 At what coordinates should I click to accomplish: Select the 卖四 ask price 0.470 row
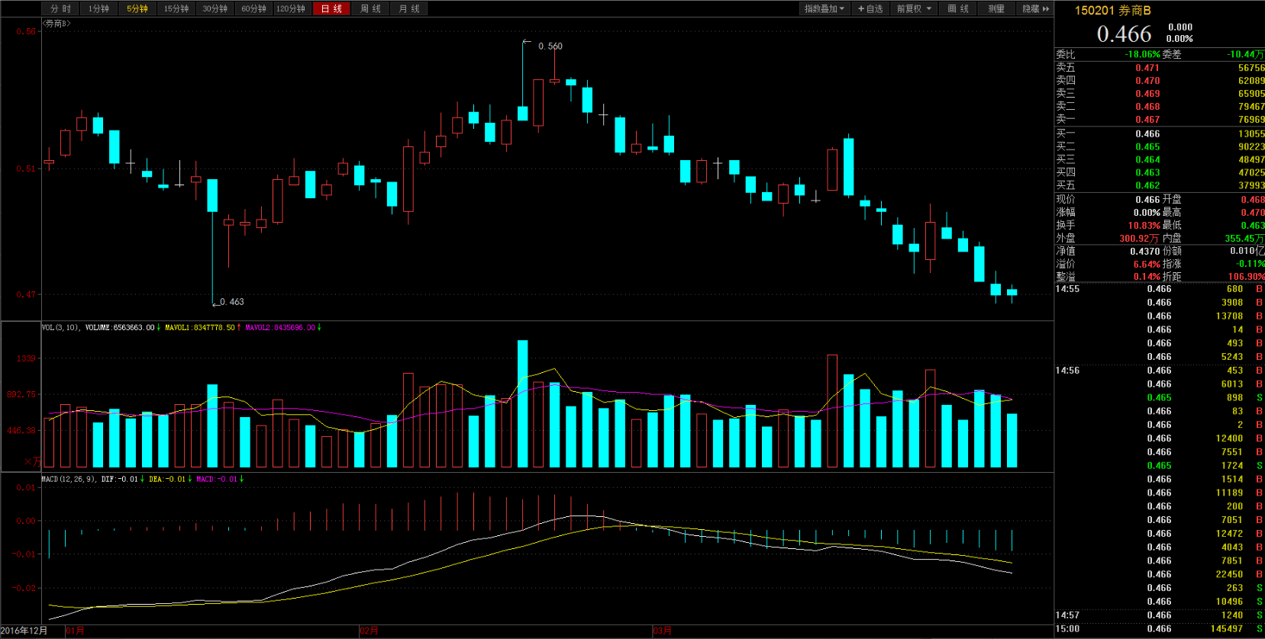tap(1160, 81)
